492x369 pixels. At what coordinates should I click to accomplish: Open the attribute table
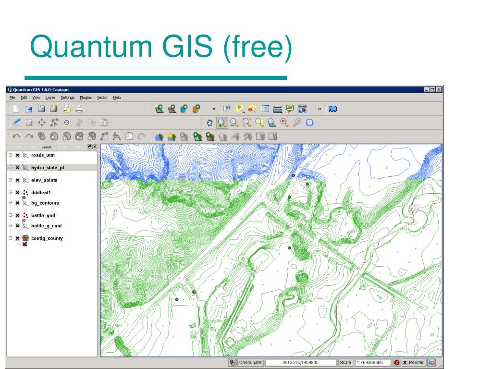point(265,109)
